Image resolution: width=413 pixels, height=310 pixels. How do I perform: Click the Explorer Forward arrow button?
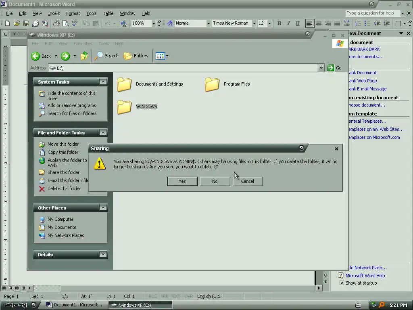[x=65, y=56]
